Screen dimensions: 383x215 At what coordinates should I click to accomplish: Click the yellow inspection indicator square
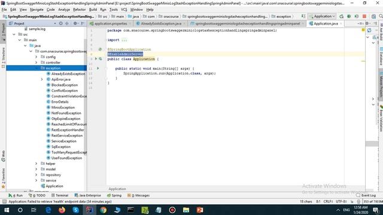(x=363, y=30)
